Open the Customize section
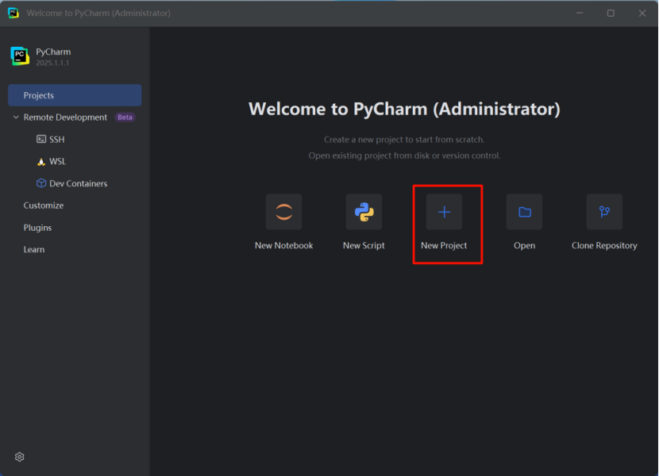 coord(44,205)
